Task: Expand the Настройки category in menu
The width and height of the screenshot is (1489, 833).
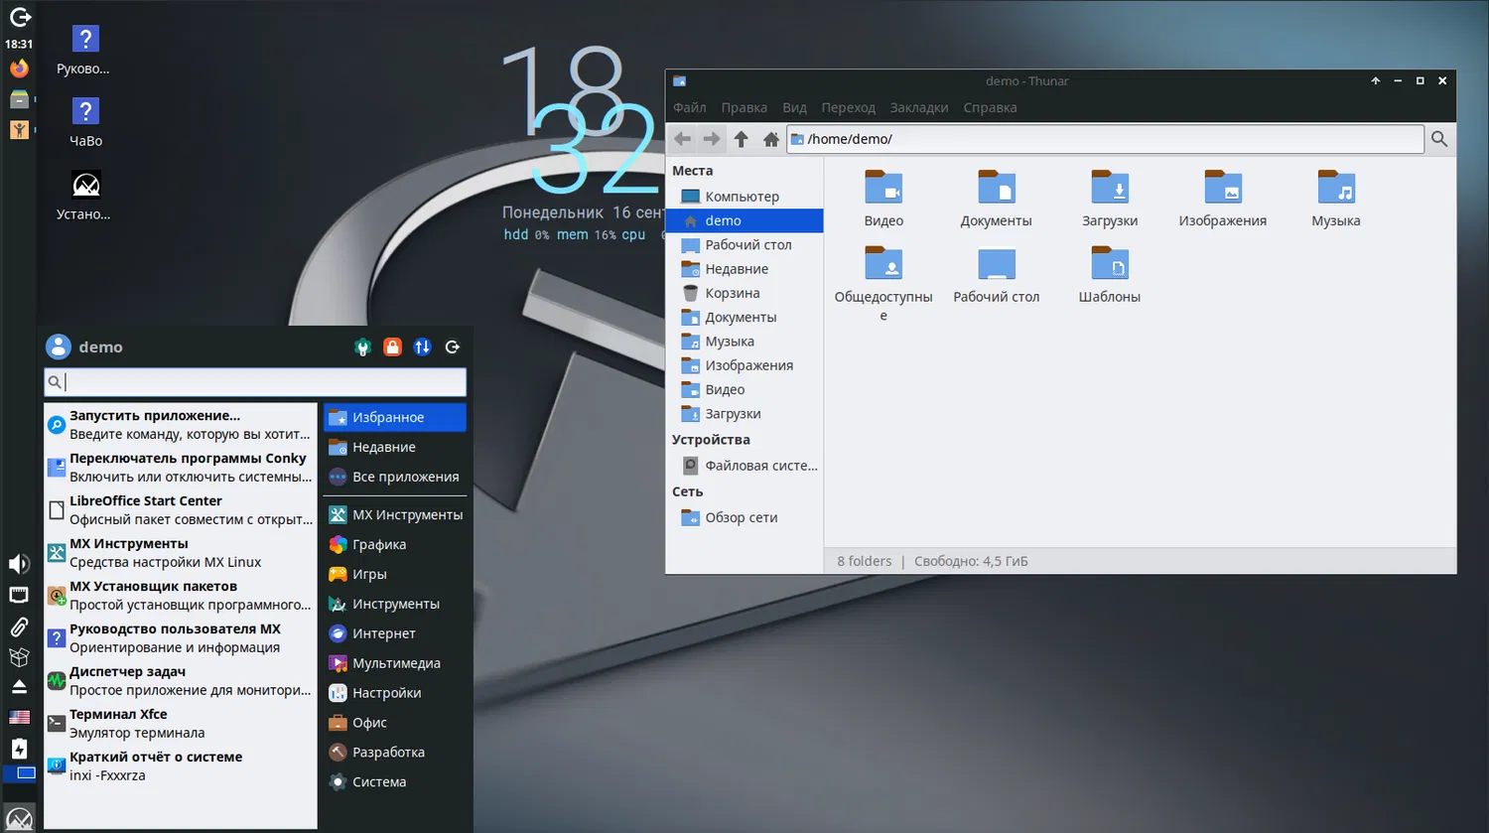Action: [x=386, y=693]
